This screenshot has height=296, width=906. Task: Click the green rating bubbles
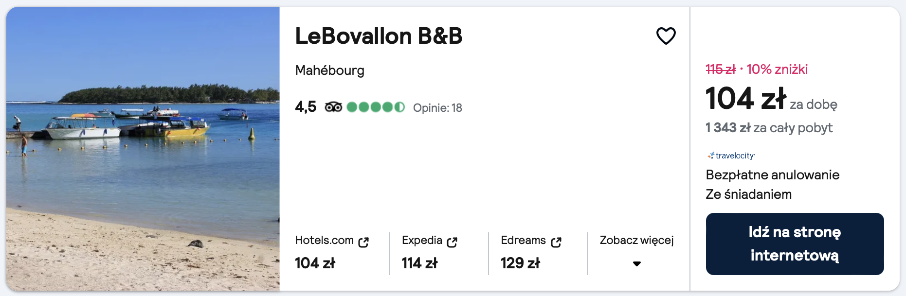(376, 107)
